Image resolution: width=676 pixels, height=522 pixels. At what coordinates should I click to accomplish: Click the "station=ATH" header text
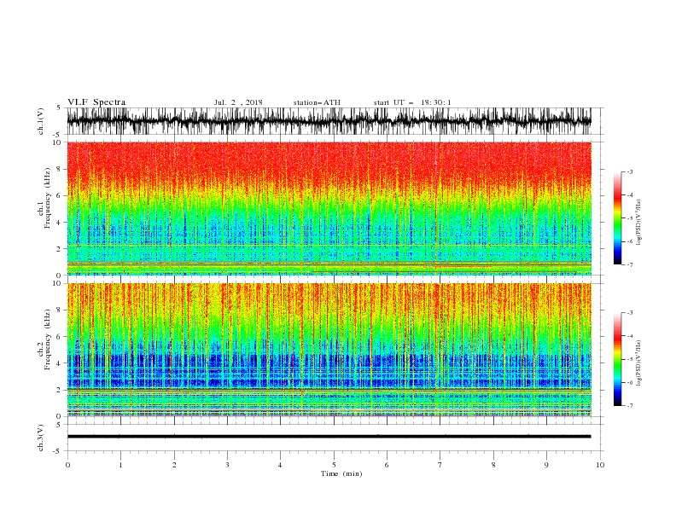pyautogui.click(x=317, y=102)
